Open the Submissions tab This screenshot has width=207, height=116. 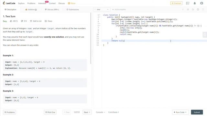click(x=72, y=9)
